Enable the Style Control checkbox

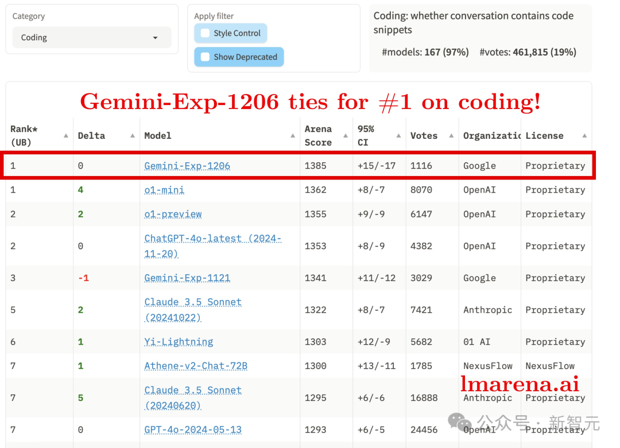point(205,33)
